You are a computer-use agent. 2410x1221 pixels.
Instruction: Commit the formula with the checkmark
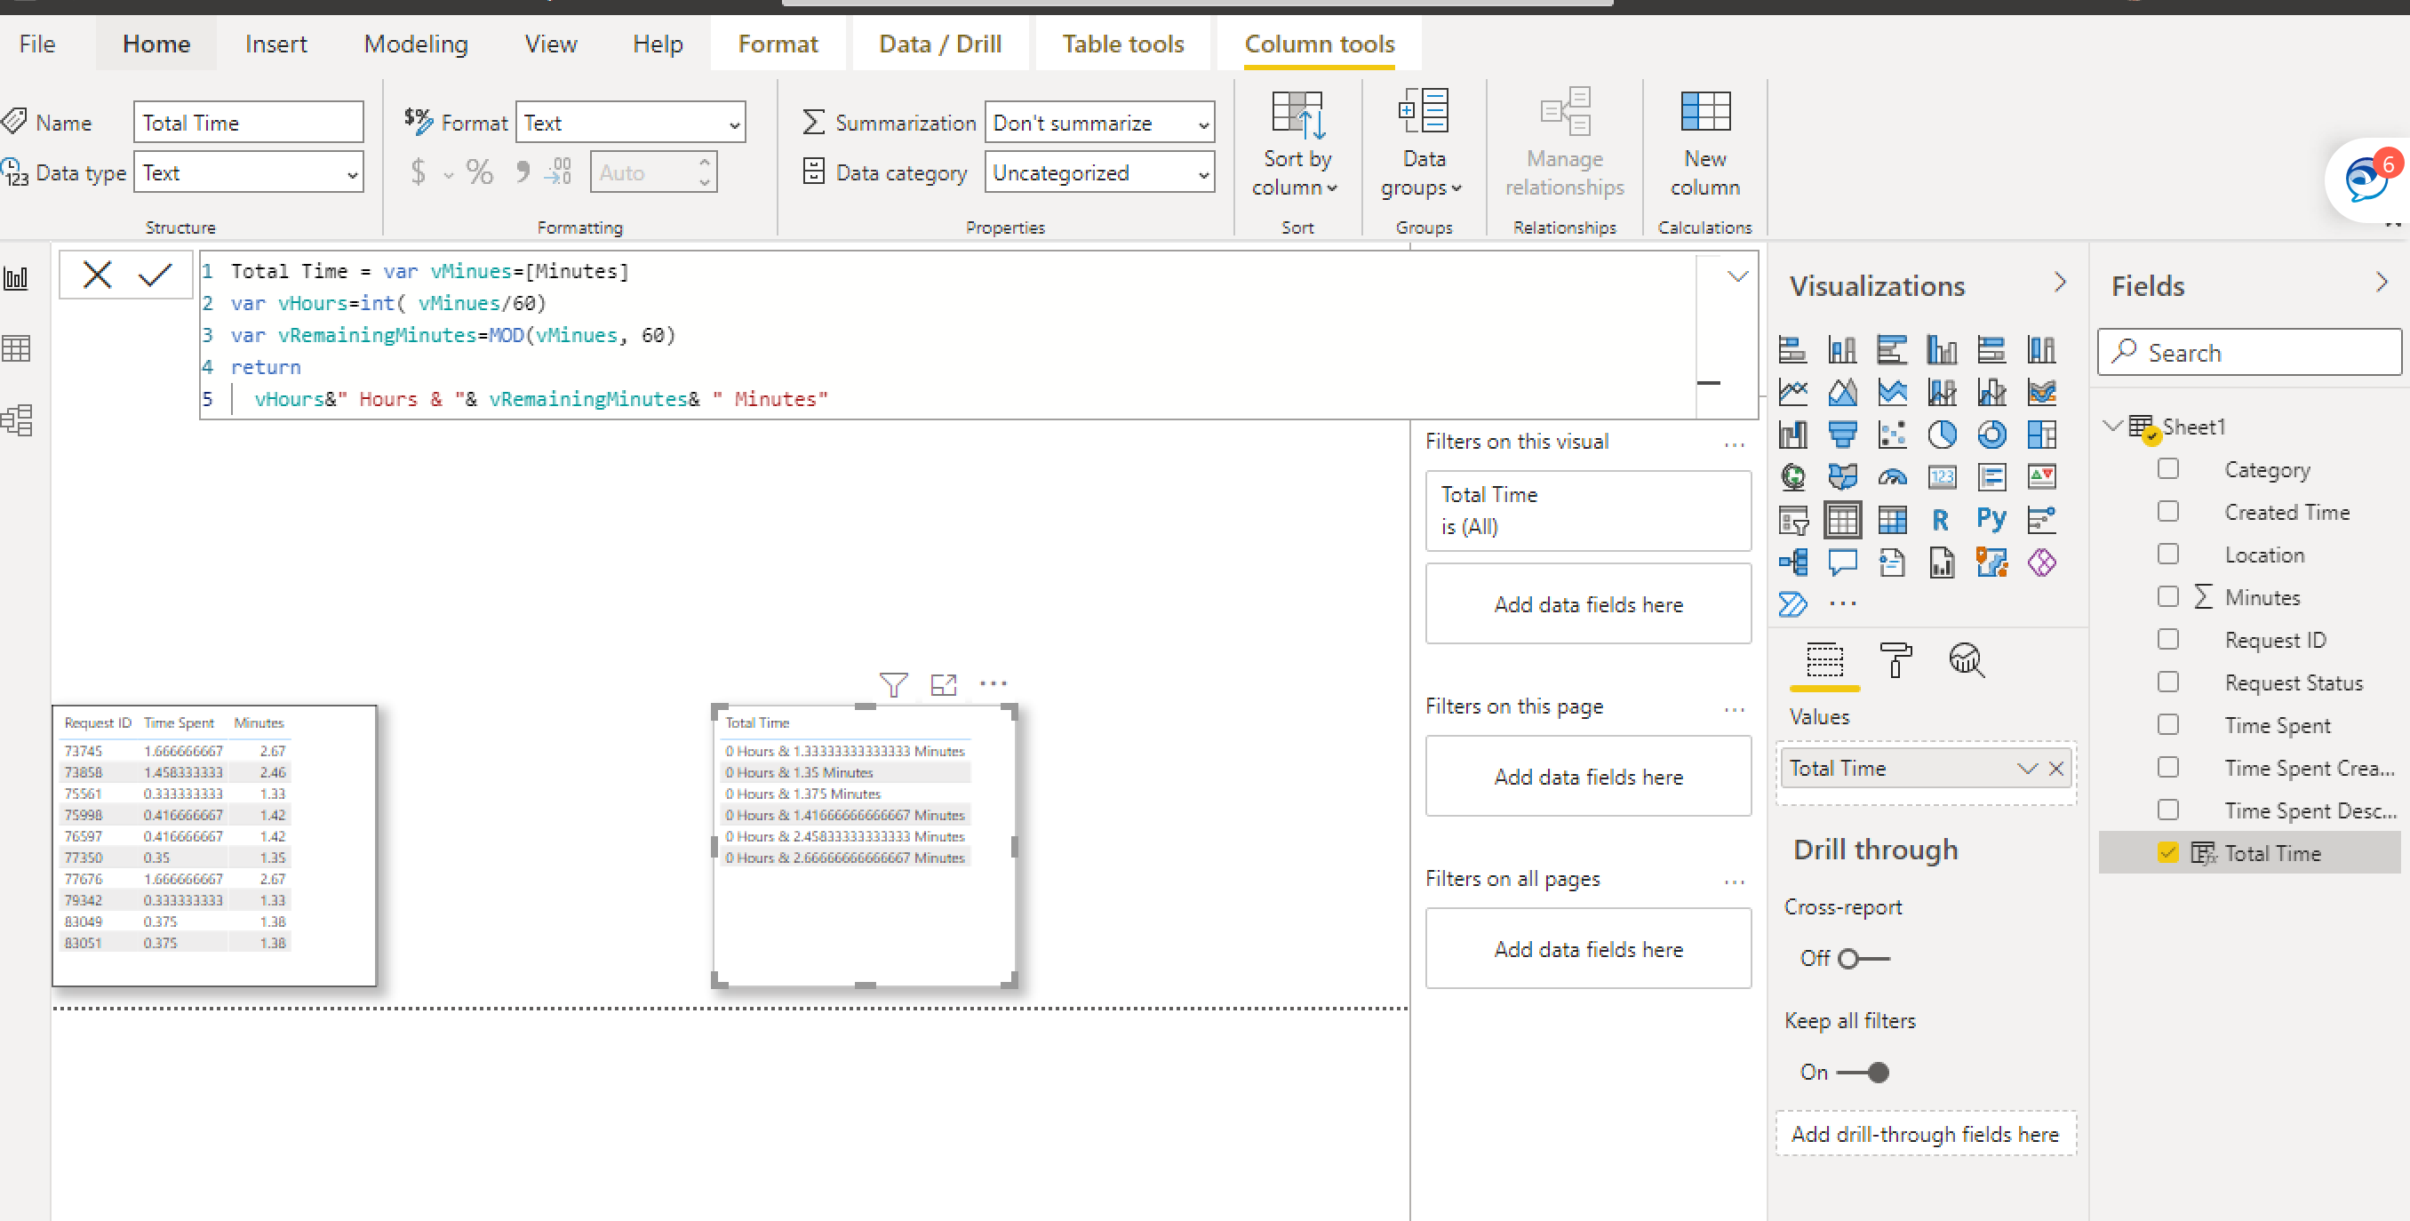coord(155,275)
